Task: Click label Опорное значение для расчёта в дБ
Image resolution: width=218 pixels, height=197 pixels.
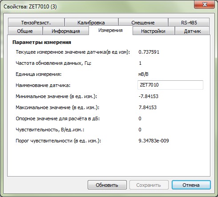Action: click(58, 118)
